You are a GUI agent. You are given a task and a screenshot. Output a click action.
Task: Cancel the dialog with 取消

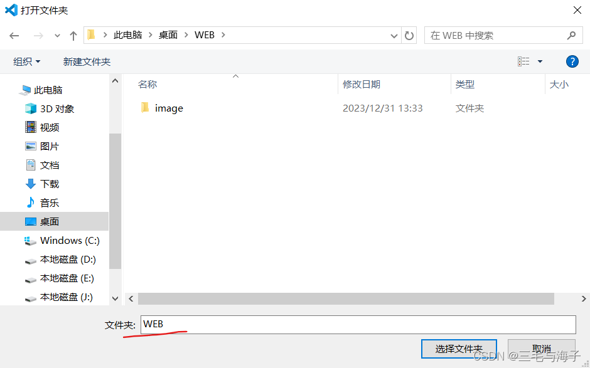pyautogui.click(x=542, y=349)
